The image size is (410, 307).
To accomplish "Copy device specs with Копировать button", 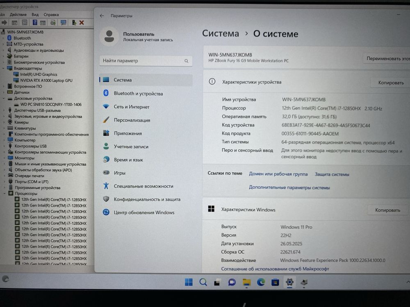I will click(391, 83).
